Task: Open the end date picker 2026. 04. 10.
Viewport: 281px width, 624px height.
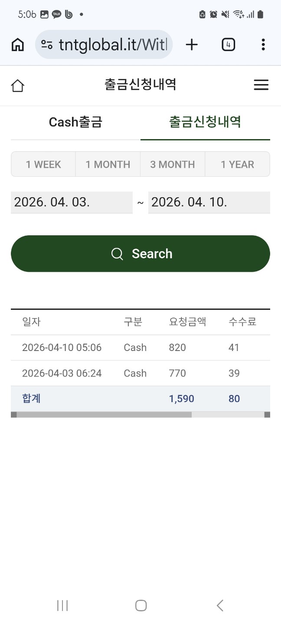Action: pyautogui.click(x=209, y=202)
